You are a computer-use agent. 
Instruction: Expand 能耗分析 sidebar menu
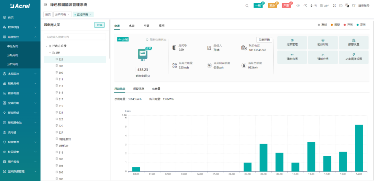[x=20, y=83]
